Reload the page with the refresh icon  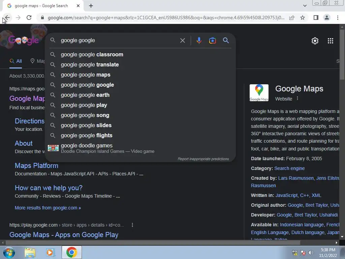29,18
